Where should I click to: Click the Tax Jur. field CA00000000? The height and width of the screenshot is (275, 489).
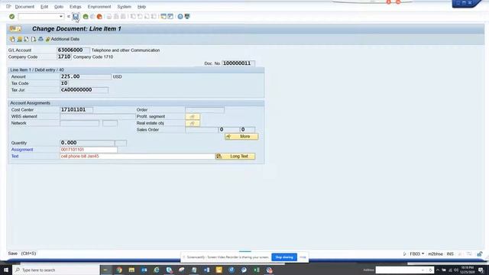coord(84,90)
